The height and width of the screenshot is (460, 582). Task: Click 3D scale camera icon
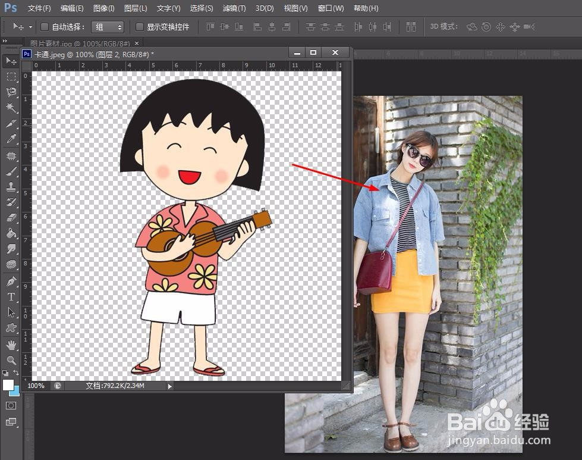click(x=529, y=27)
